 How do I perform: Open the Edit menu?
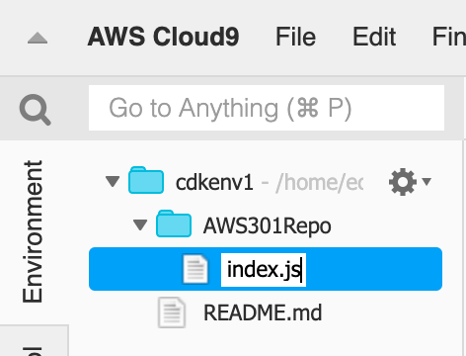click(x=374, y=37)
